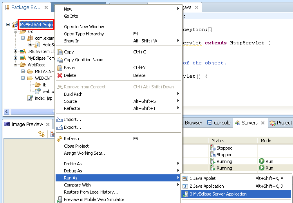
Task: Click the Export icon in context menu
Action: click(x=60, y=127)
